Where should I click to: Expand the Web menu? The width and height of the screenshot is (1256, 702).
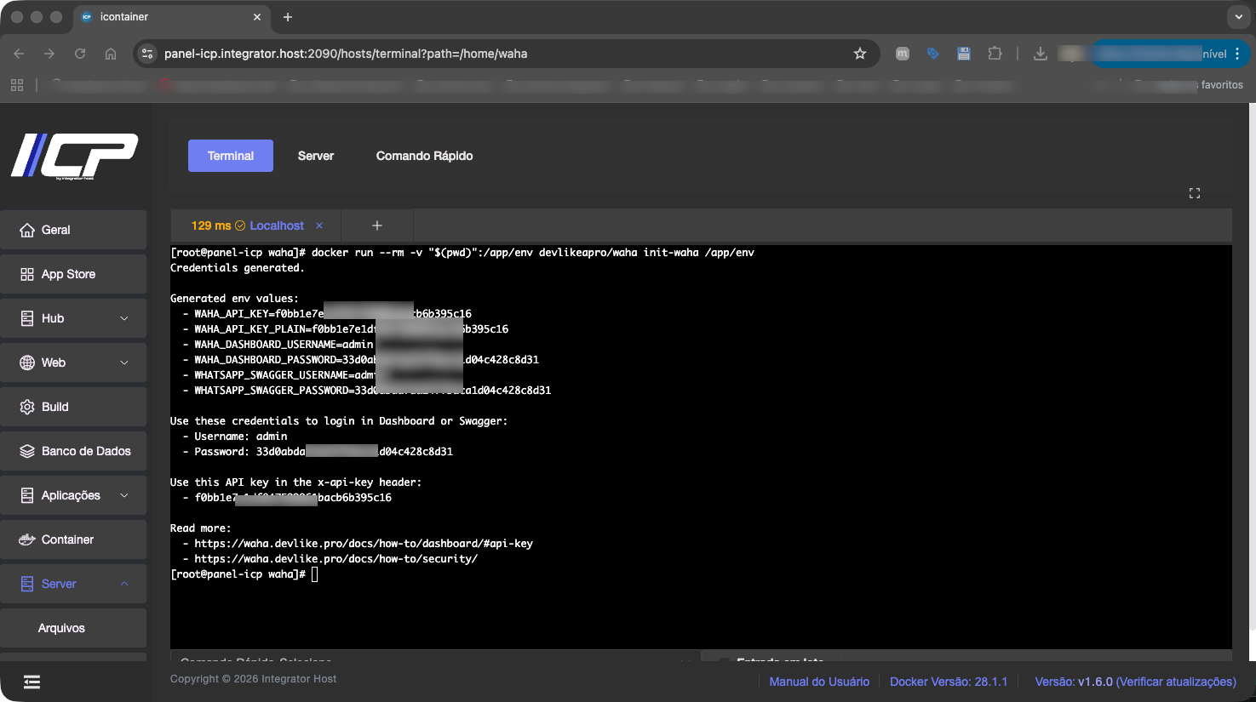[x=72, y=362]
